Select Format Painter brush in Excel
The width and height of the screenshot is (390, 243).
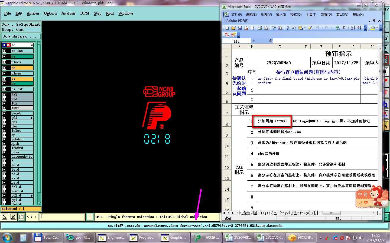(x=310, y=28)
